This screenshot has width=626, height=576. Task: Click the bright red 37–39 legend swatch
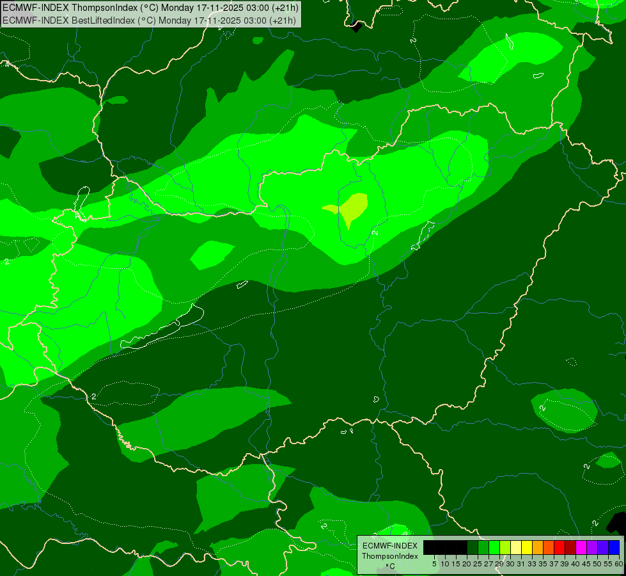(x=559, y=547)
